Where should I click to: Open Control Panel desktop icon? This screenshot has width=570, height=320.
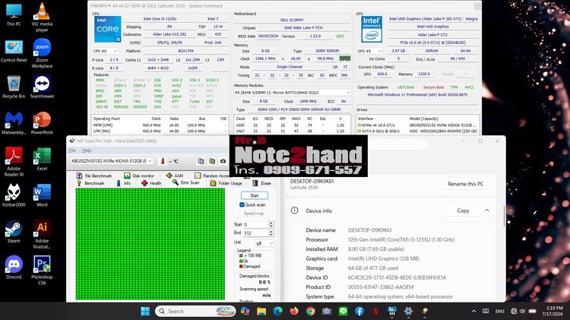[x=14, y=51]
